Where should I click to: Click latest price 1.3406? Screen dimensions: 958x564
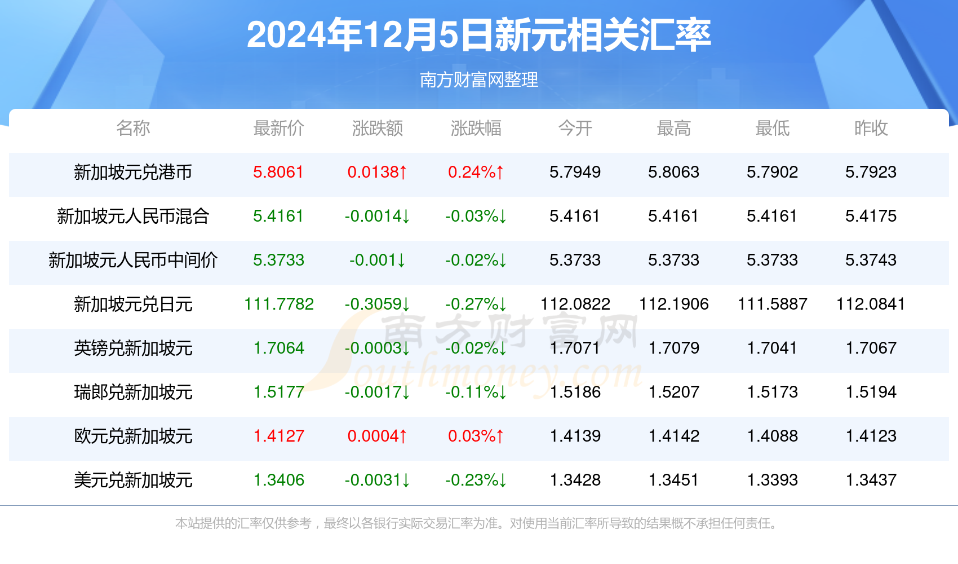(278, 480)
